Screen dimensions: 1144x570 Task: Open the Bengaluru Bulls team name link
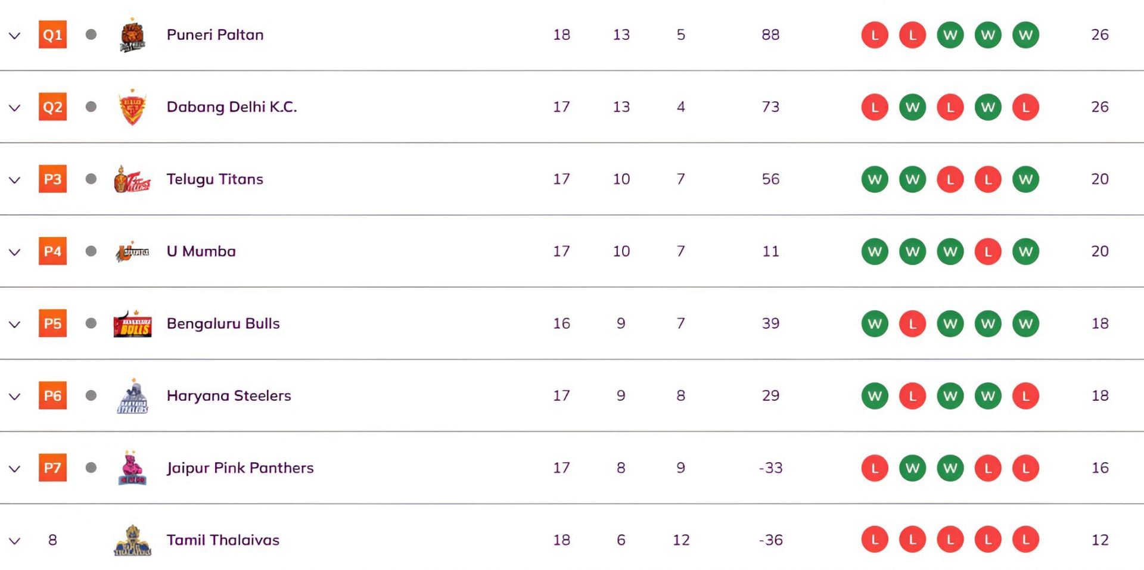click(223, 323)
